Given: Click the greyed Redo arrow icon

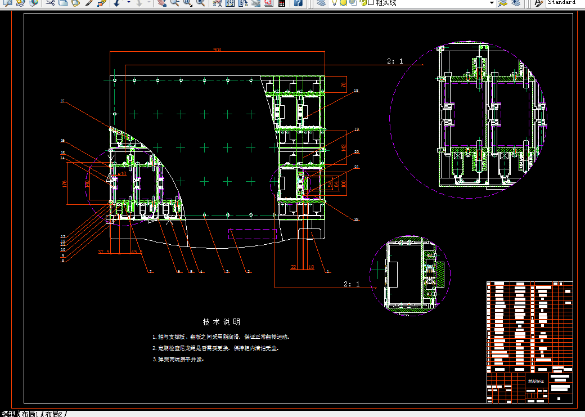Looking at the screenshot, I should click(x=139, y=3).
